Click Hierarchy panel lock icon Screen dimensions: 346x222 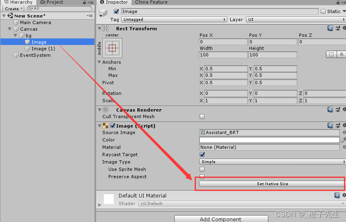tap(84, 2)
